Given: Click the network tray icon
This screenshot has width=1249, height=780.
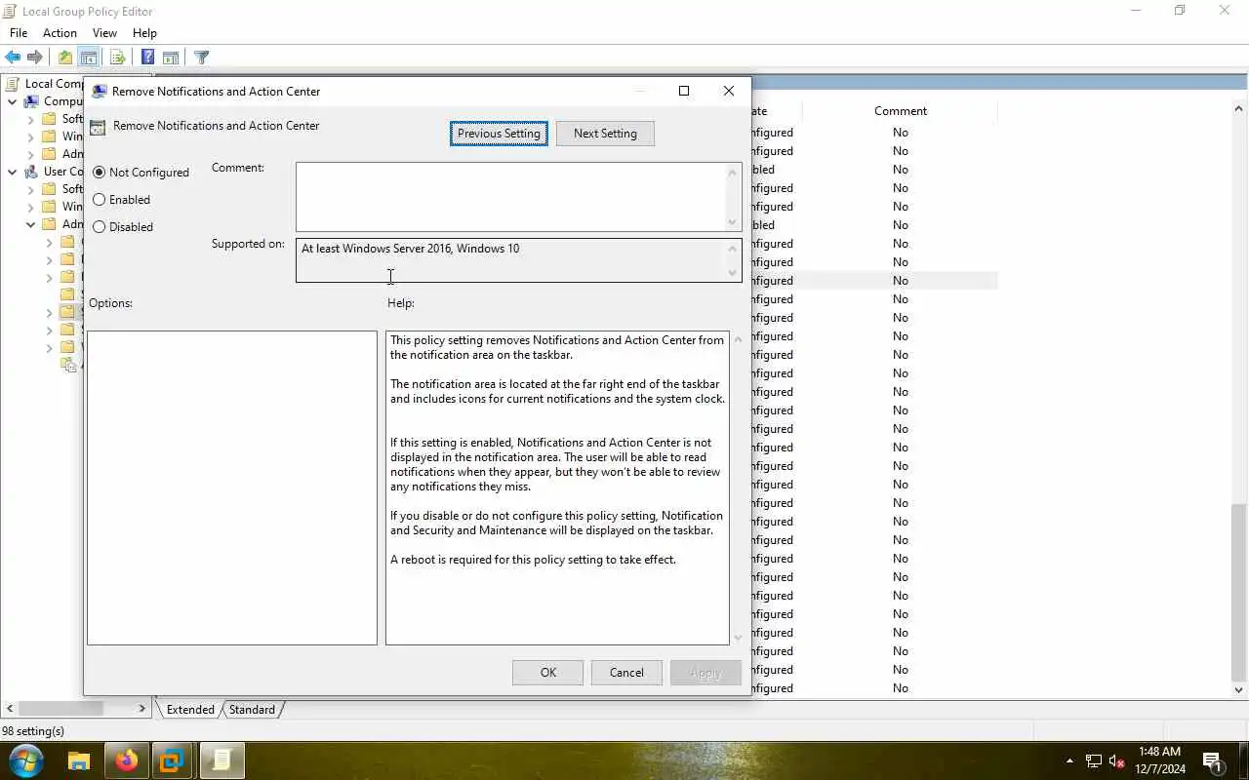Looking at the screenshot, I should pyautogui.click(x=1094, y=760).
